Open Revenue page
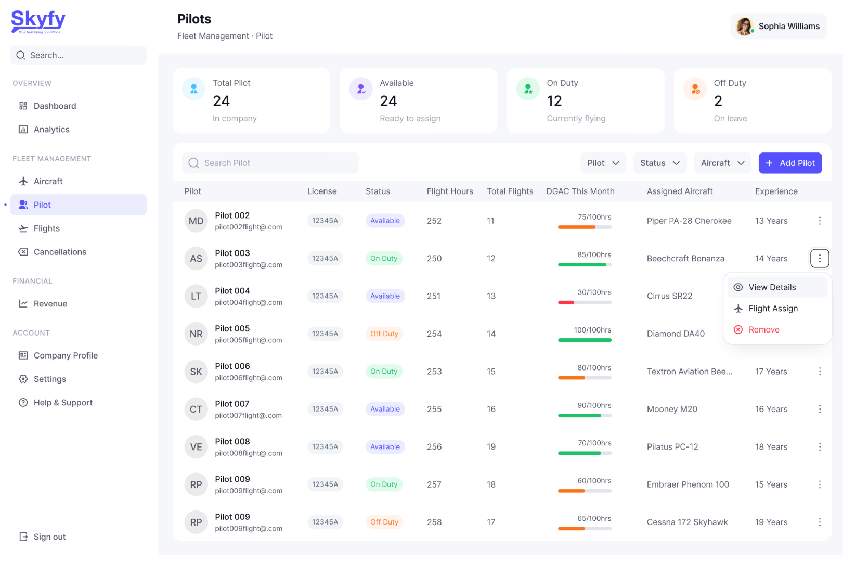The width and height of the screenshot is (843, 562). (79, 304)
